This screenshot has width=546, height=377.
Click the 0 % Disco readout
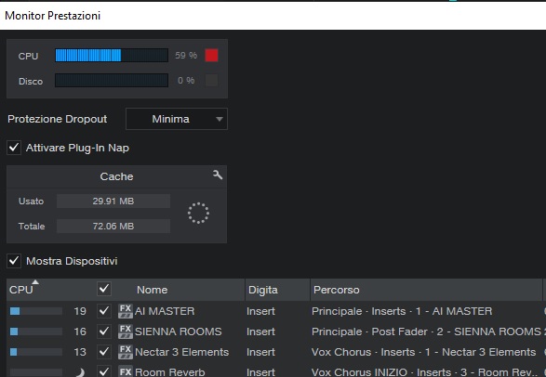click(x=186, y=80)
